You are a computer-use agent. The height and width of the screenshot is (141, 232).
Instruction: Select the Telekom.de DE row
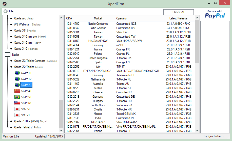coord(130,75)
